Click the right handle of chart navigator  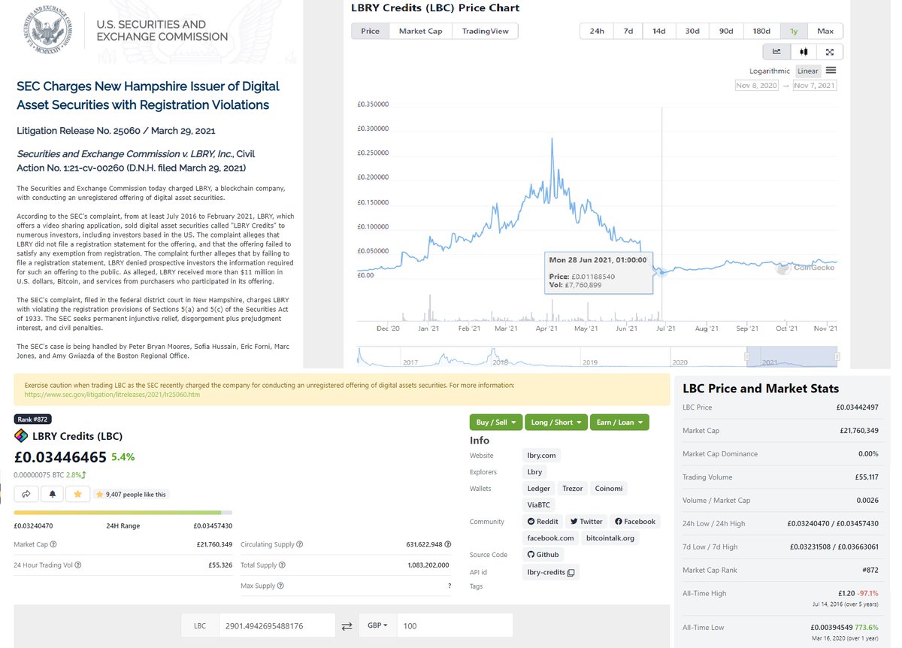(837, 356)
